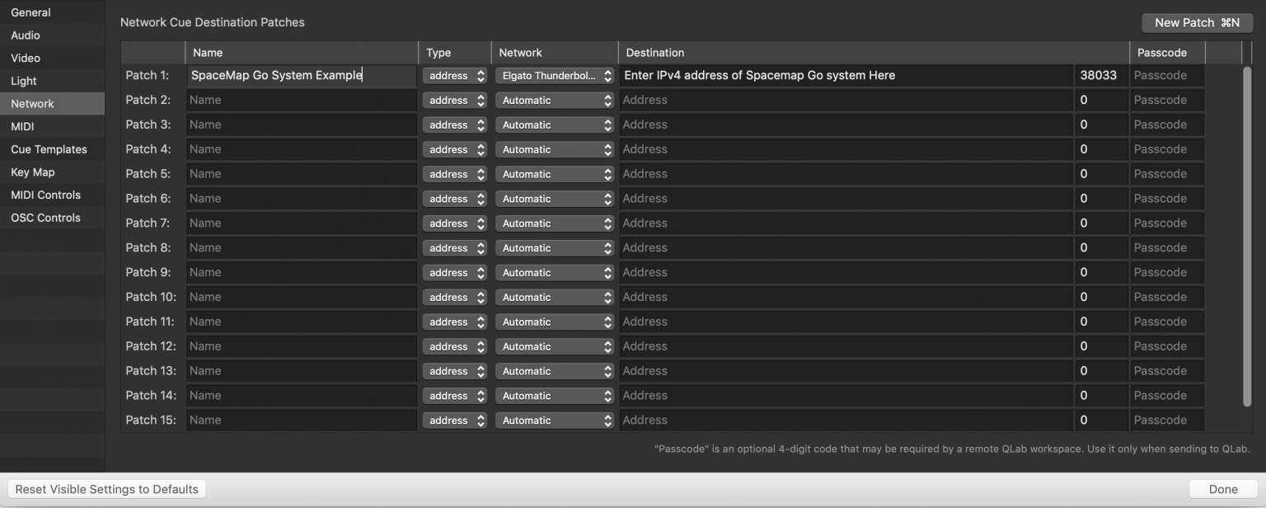Click Patch 1 Name field SpaceMap Go System Example
This screenshot has height=508, width=1266.
tap(302, 75)
